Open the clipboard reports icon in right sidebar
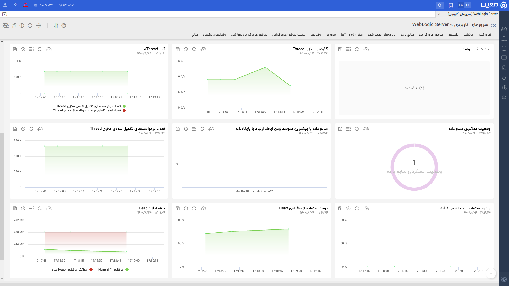The height and width of the screenshot is (286, 509). (504, 68)
